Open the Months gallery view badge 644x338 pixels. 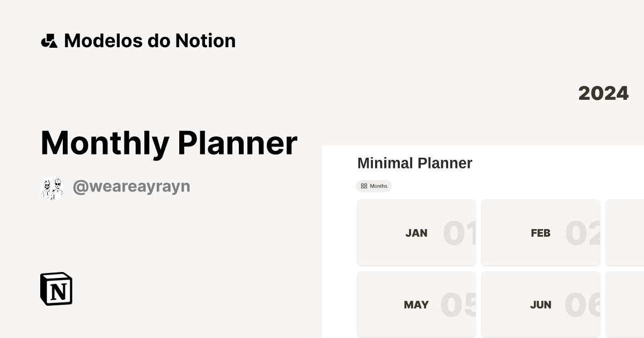[374, 186]
